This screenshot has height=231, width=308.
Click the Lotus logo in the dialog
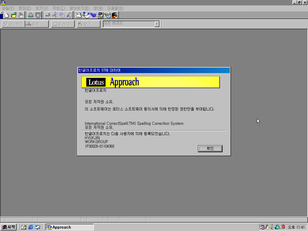[x=96, y=82]
